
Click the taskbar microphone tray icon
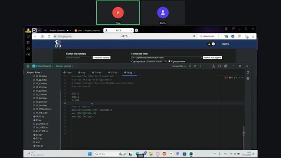tap(220, 154)
